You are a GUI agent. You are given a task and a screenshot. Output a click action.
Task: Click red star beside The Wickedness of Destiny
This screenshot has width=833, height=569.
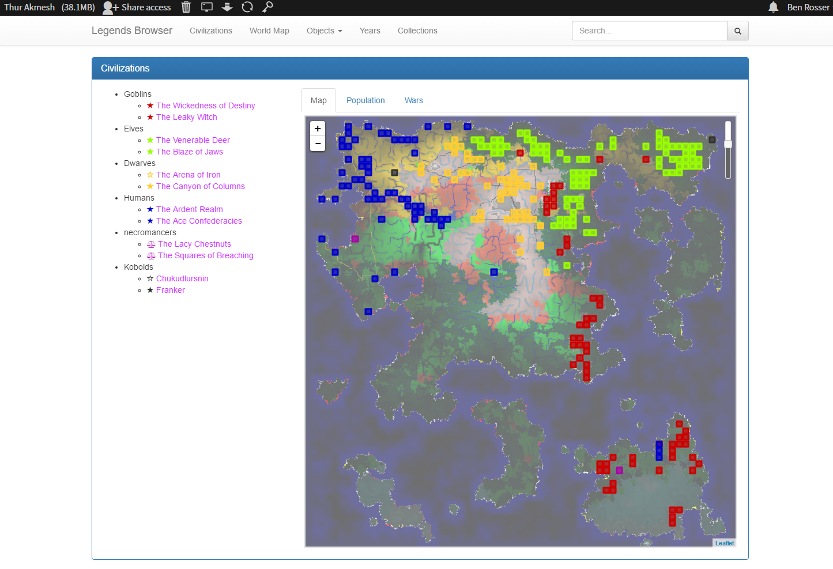150,105
